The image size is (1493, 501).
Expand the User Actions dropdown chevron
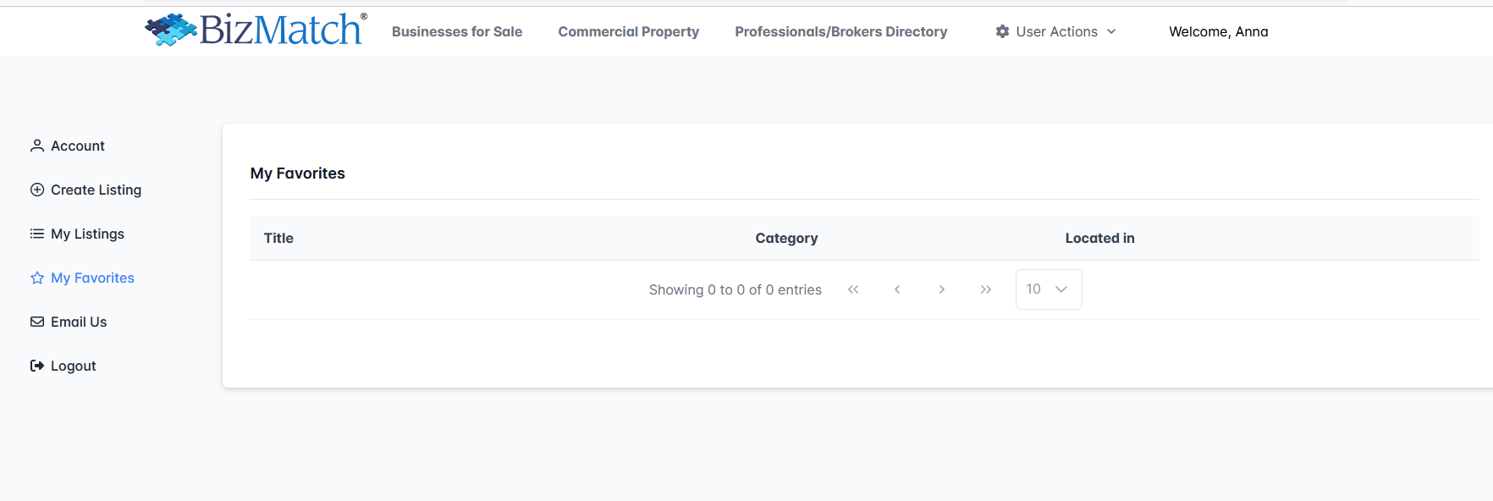pyautogui.click(x=1111, y=31)
